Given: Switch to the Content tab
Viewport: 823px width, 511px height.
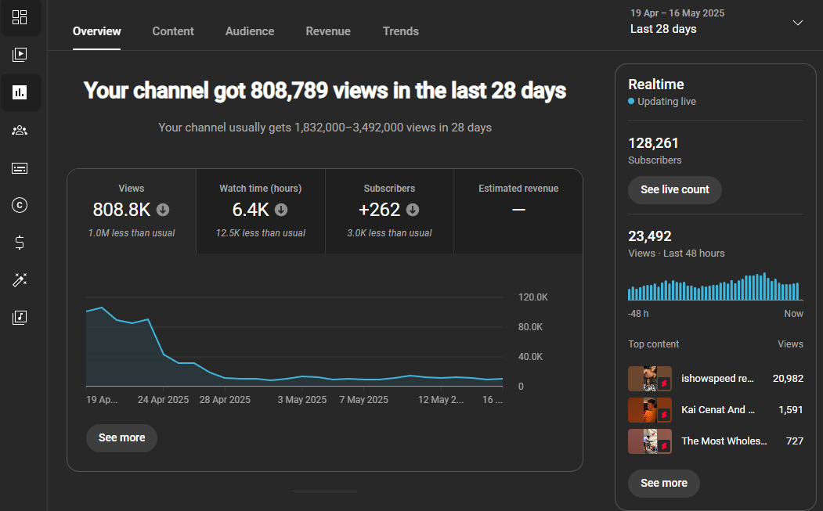Looking at the screenshot, I should point(173,31).
